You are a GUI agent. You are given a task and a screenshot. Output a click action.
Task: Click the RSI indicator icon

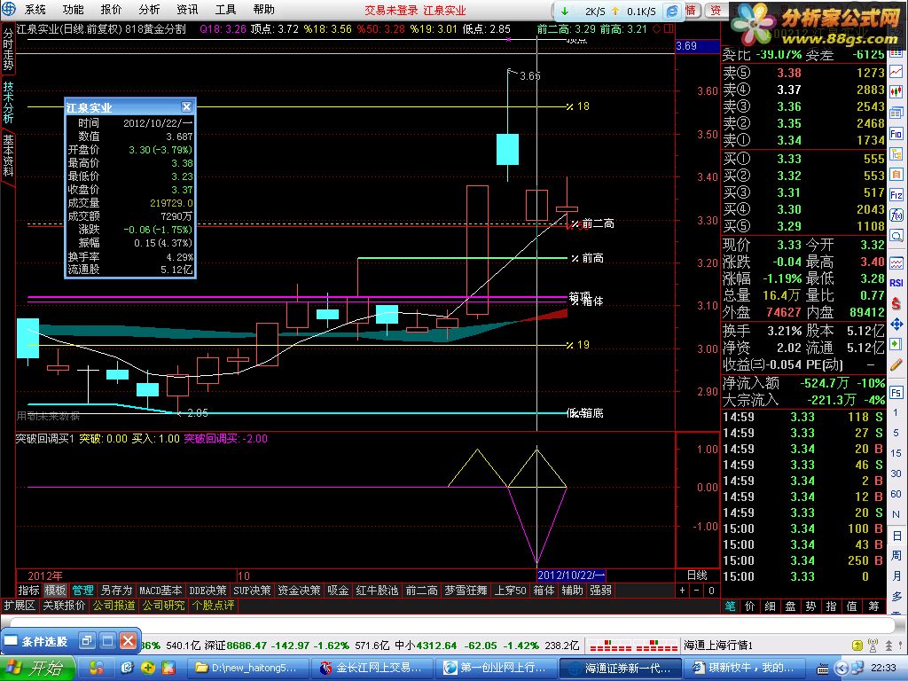pos(896,283)
